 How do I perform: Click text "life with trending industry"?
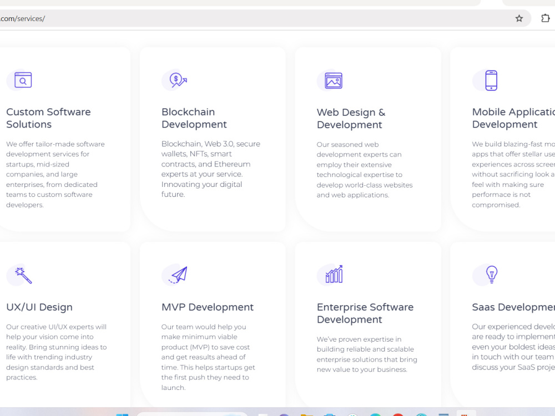click(x=49, y=357)
